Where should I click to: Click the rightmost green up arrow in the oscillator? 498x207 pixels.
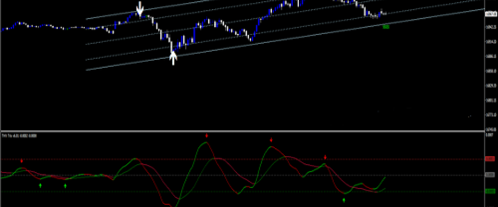344,200
